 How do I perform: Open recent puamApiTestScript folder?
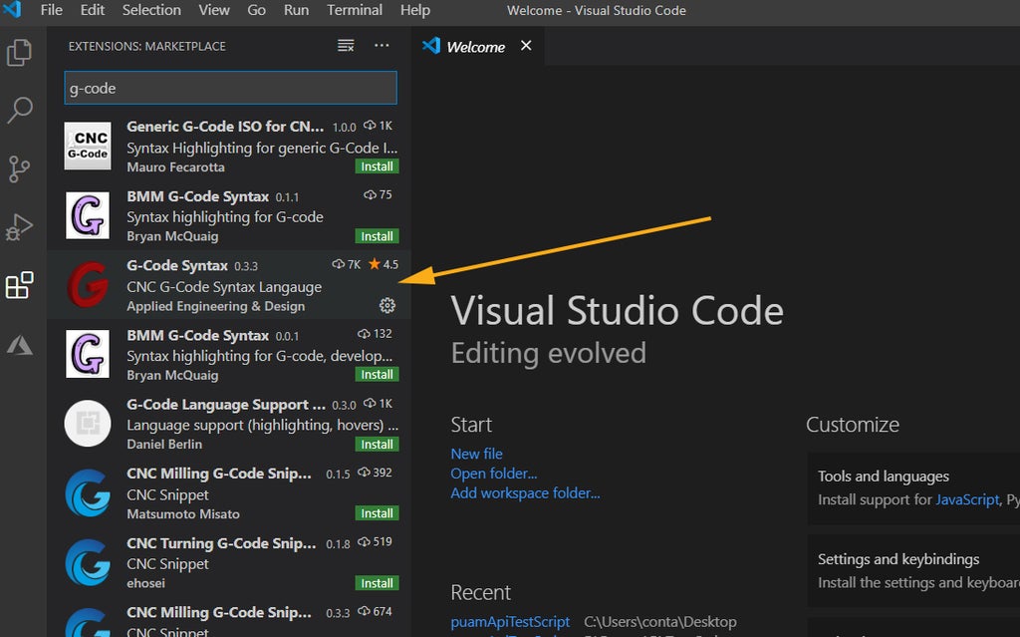pos(510,622)
